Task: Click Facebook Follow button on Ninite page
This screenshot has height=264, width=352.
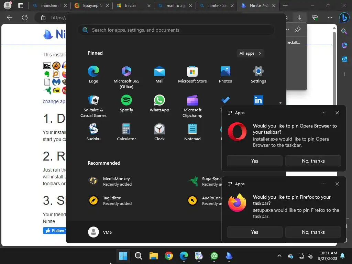Action: [55, 231]
